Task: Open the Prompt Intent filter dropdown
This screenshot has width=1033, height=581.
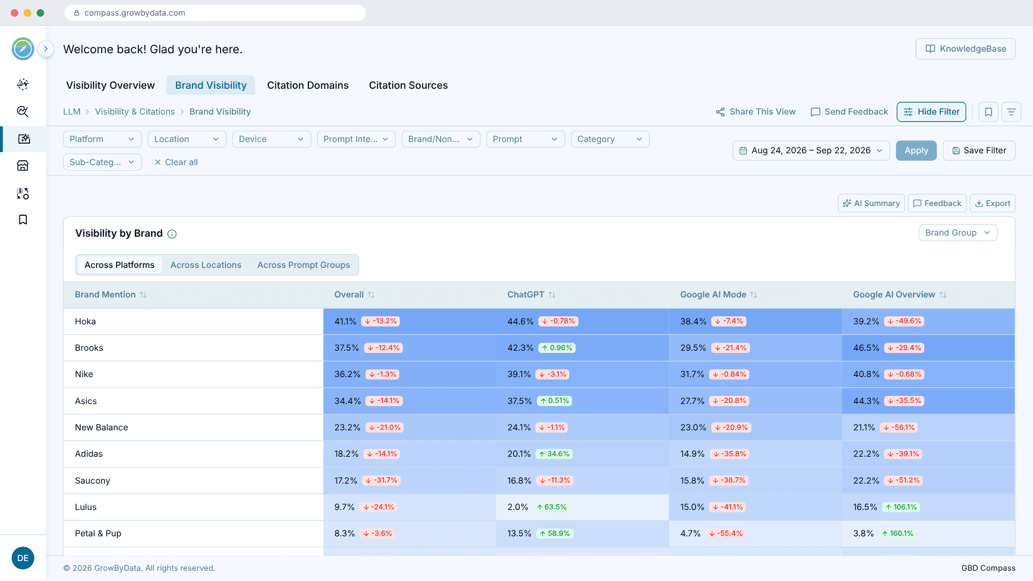Action: (x=356, y=139)
